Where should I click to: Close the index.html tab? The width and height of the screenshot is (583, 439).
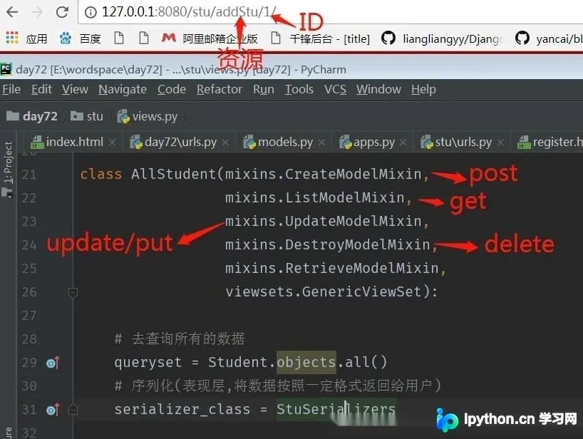pos(113,143)
